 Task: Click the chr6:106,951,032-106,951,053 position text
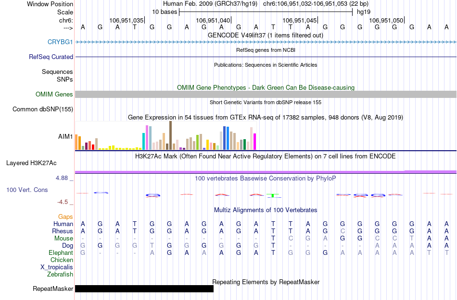tap(316, 4)
